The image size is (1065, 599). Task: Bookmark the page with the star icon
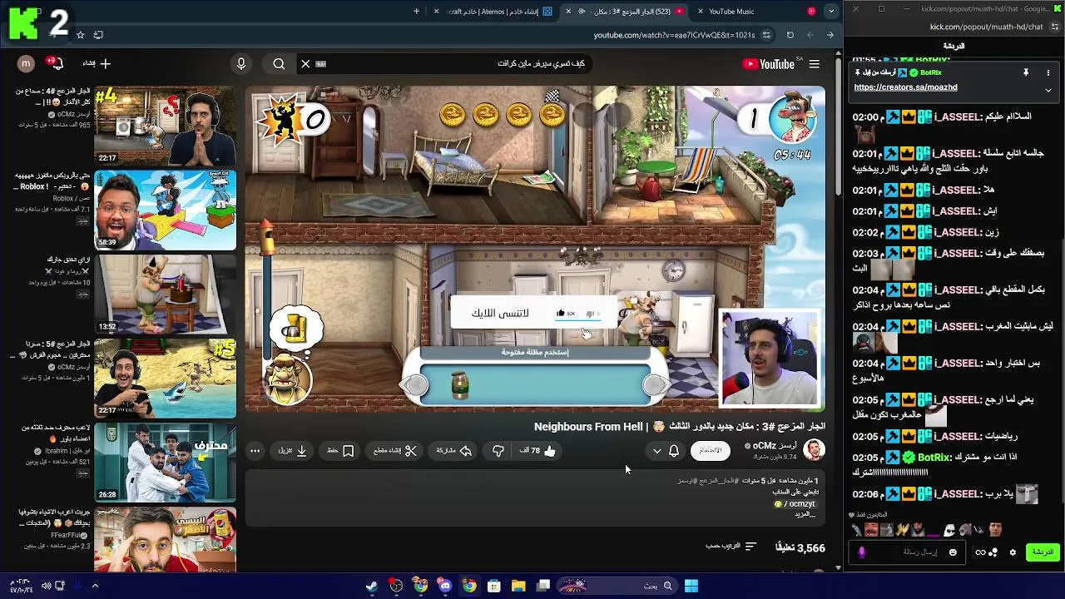80,35
